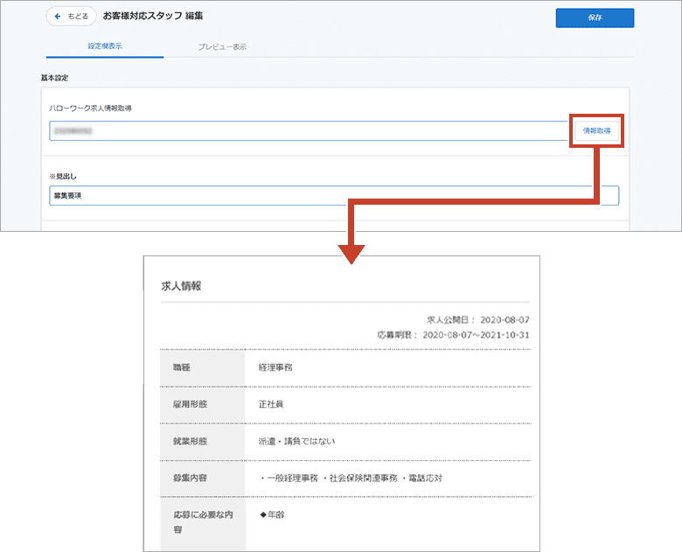682x552 pixels.
Task: Click the 応募期限 date range text
Action: (453, 335)
